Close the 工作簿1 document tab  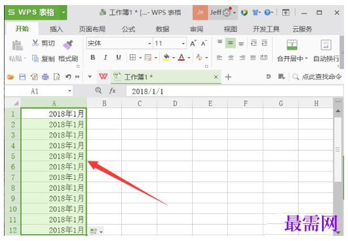coord(216,77)
